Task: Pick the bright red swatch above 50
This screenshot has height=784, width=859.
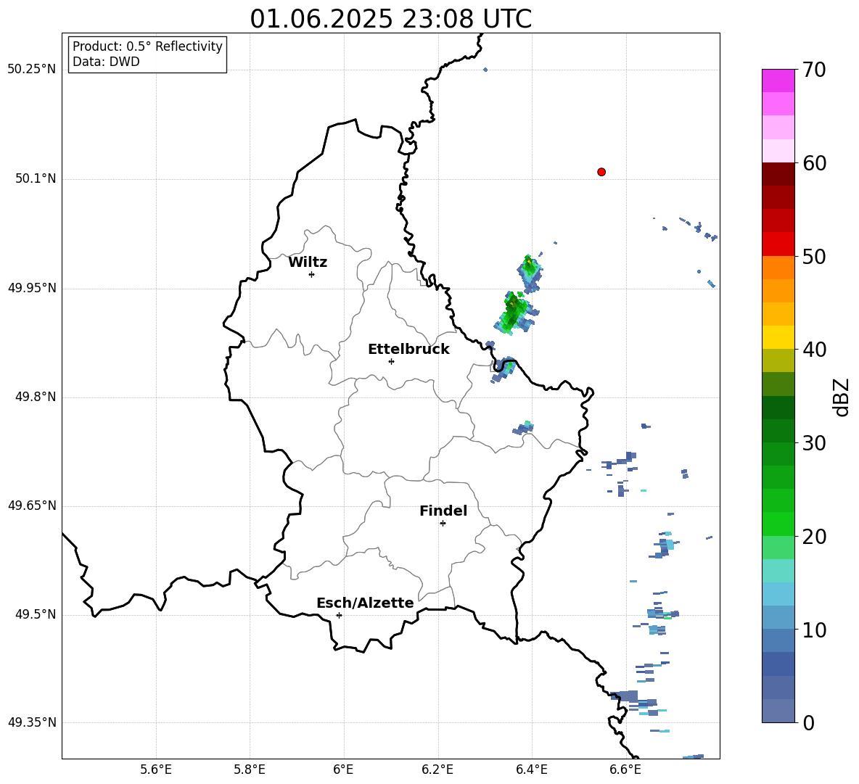Action: [x=778, y=244]
